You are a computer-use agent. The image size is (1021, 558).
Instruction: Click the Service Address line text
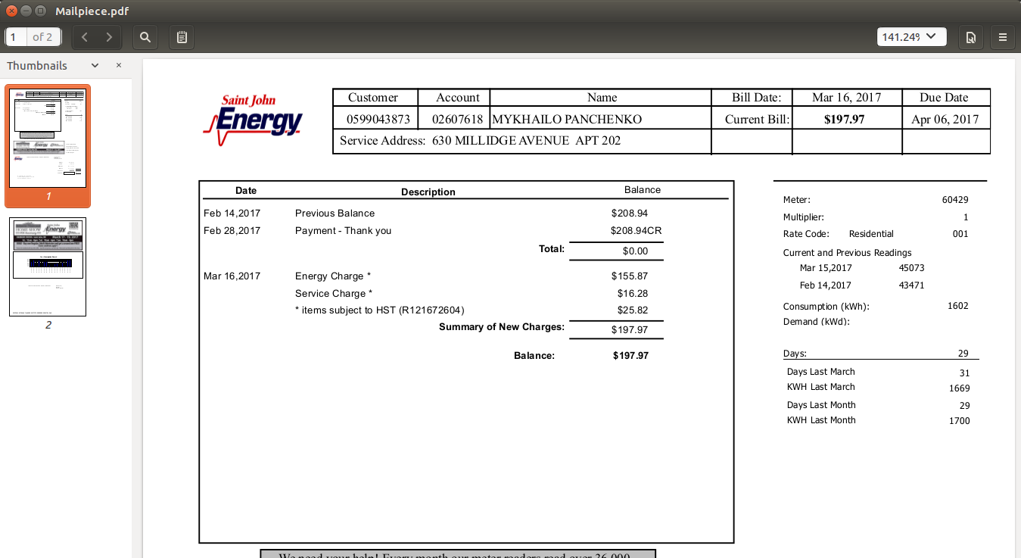[x=480, y=141]
